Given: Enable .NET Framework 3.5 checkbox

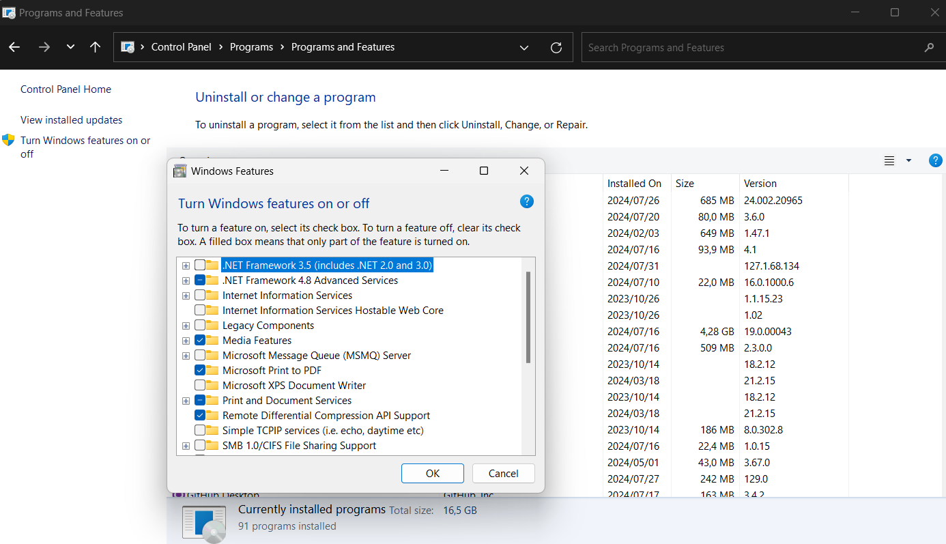Looking at the screenshot, I should (200, 265).
